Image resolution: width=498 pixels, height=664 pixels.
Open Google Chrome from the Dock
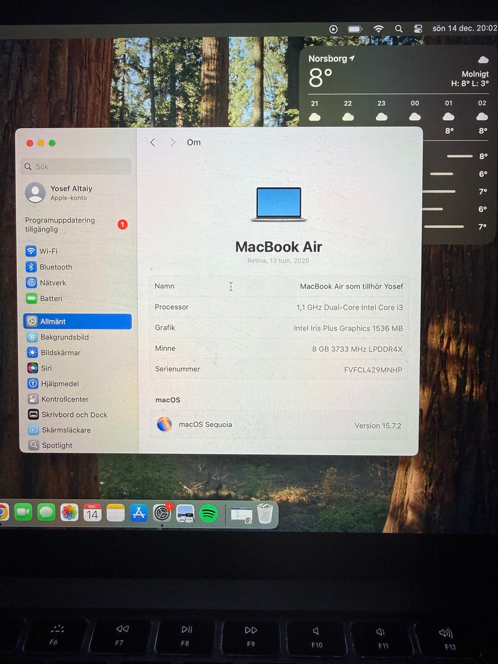pyautogui.click(x=3, y=513)
